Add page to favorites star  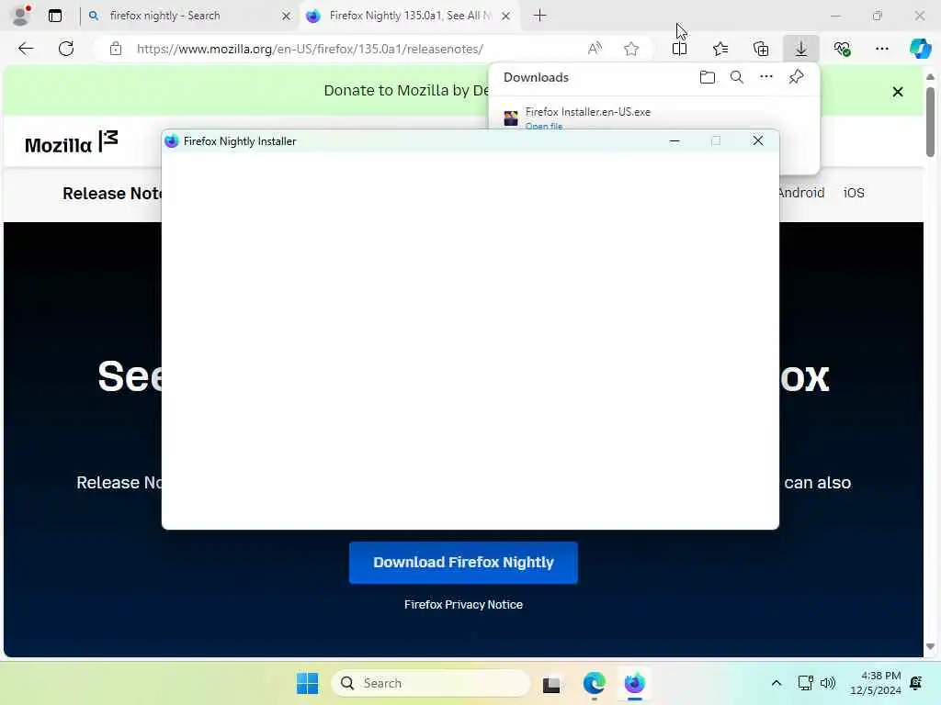pyautogui.click(x=630, y=49)
